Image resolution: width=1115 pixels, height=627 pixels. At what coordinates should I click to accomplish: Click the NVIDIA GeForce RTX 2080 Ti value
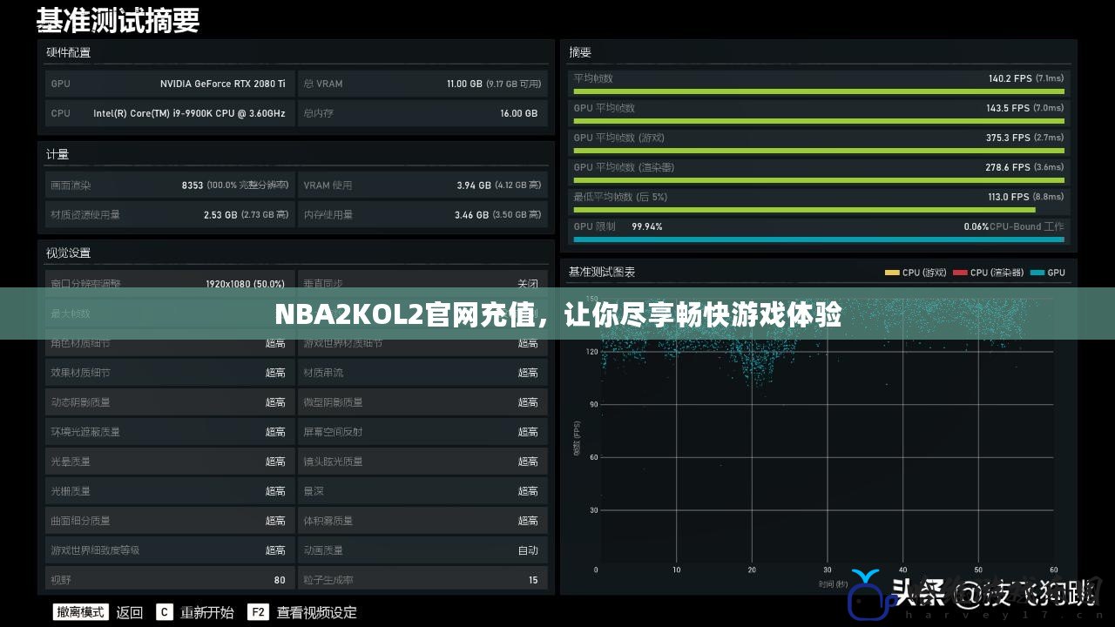coord(223,84)
